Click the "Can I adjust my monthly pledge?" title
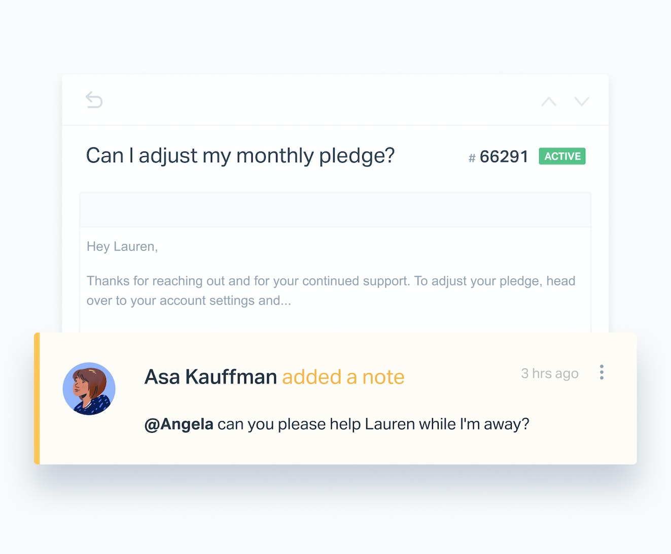 tap(240, 156)
